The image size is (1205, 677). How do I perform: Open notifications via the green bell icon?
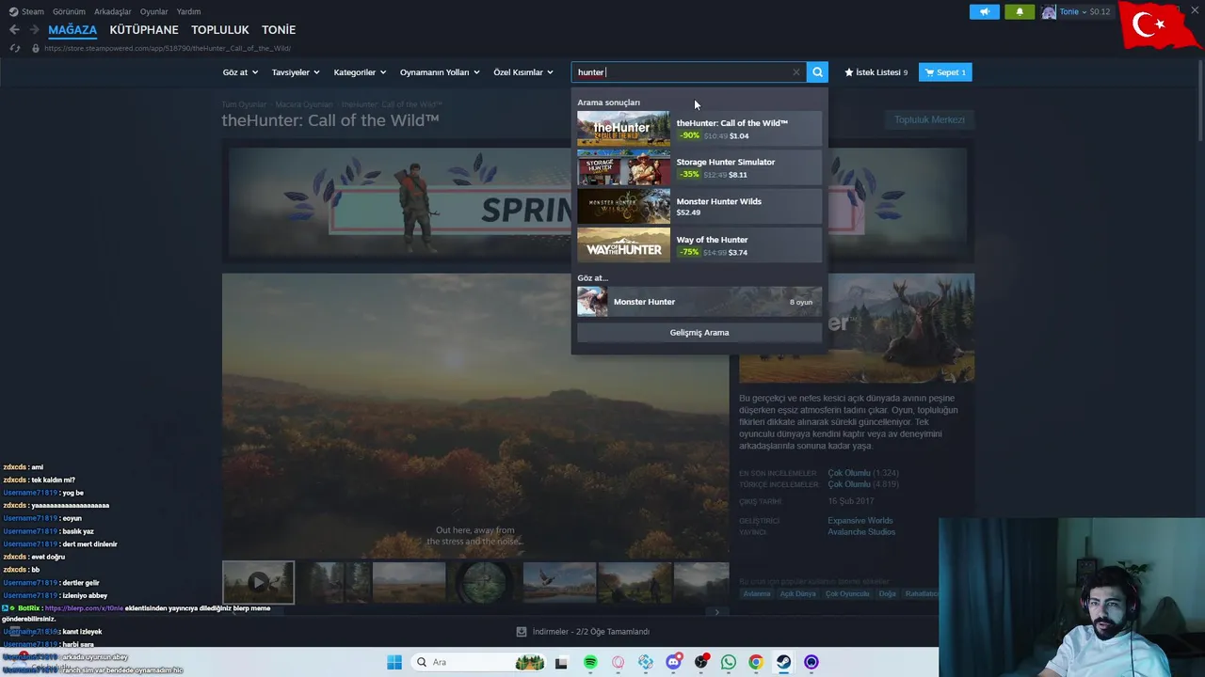1020,11
